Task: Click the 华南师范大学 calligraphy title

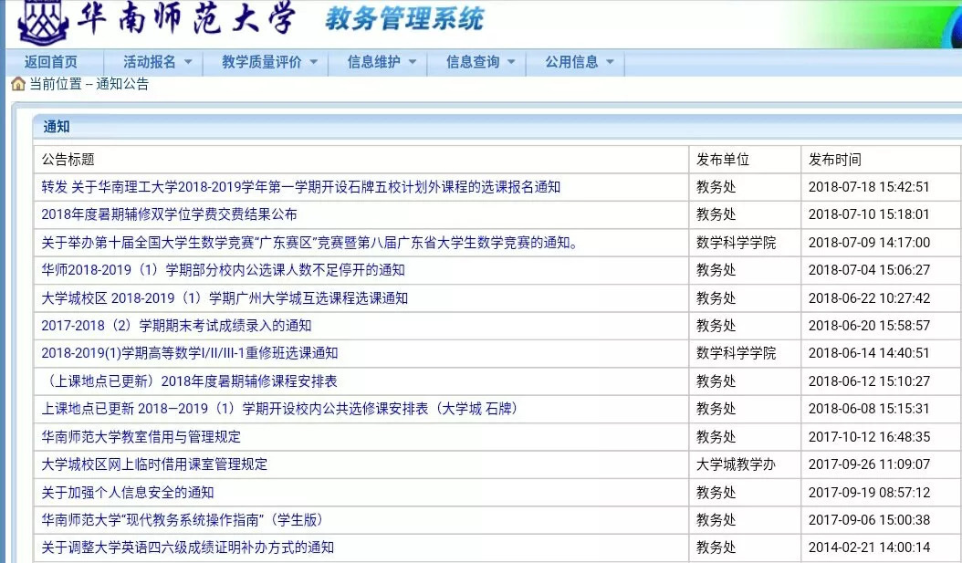Action: tap(186, 19)
